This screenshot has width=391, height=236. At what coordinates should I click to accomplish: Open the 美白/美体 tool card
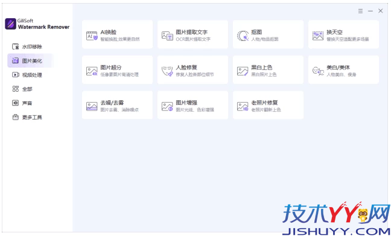click(343, 69)
